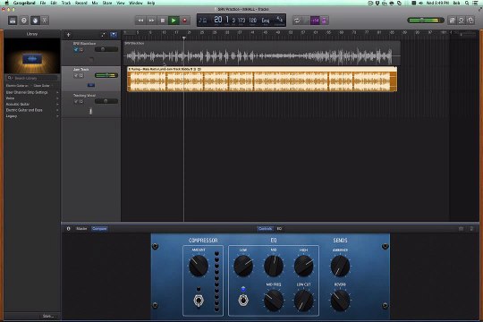The width and height of the screenshot is (483, 322).
Task: Click the Quick Help question mark button
Action: click(x=24, y=21)
